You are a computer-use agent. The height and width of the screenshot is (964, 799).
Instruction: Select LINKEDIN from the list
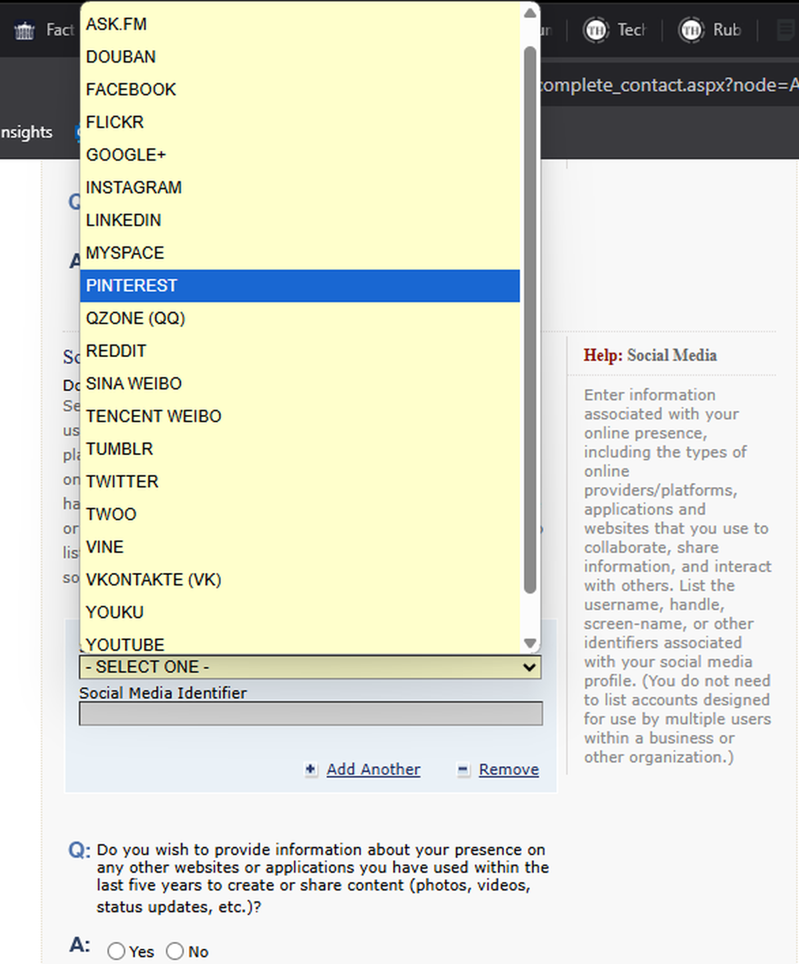pos(300,221)
